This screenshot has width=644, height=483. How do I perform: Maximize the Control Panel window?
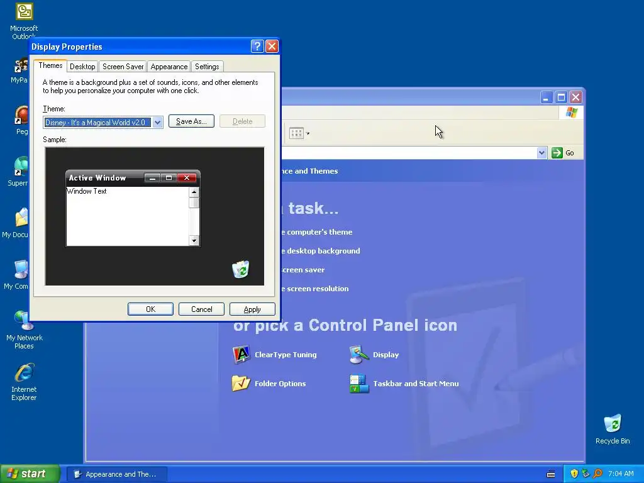(x=561, y=97)
